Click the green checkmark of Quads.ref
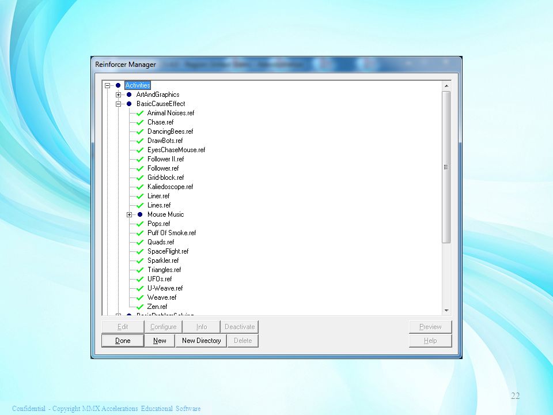Screen dimensions: 553x415 [x=140, y=242]
